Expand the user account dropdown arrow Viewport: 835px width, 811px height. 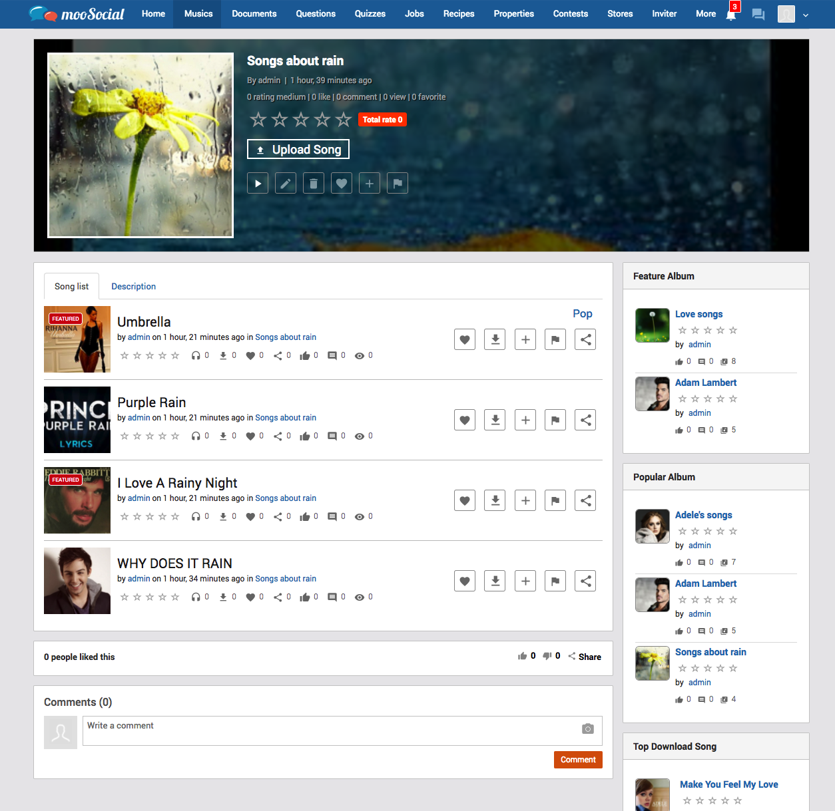coord(806,15)
